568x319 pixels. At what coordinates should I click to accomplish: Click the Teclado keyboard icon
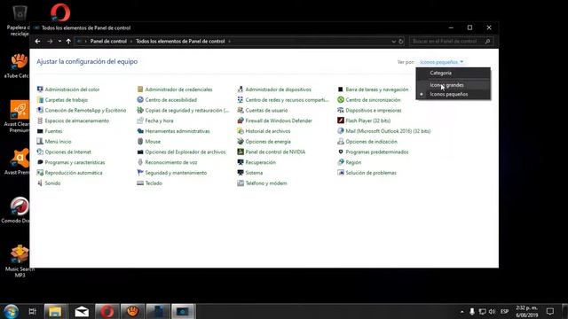coord(140,183)
